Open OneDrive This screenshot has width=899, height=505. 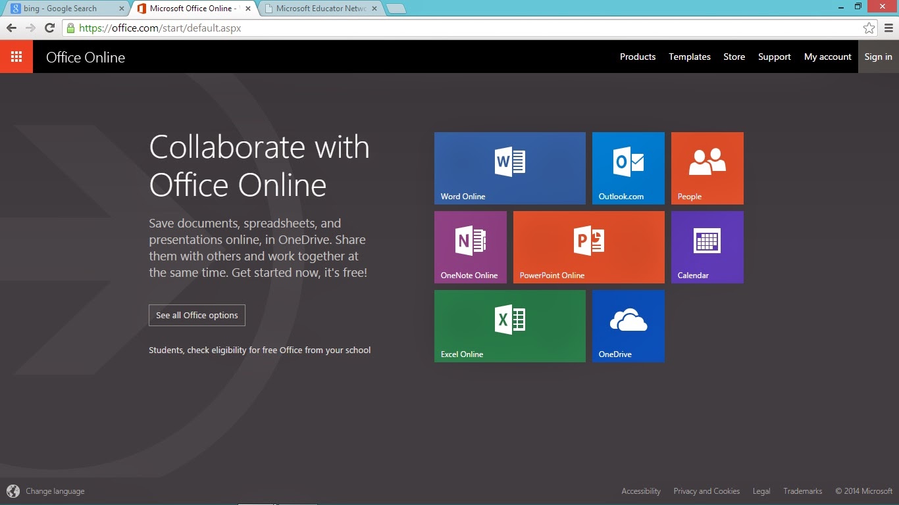628,325
